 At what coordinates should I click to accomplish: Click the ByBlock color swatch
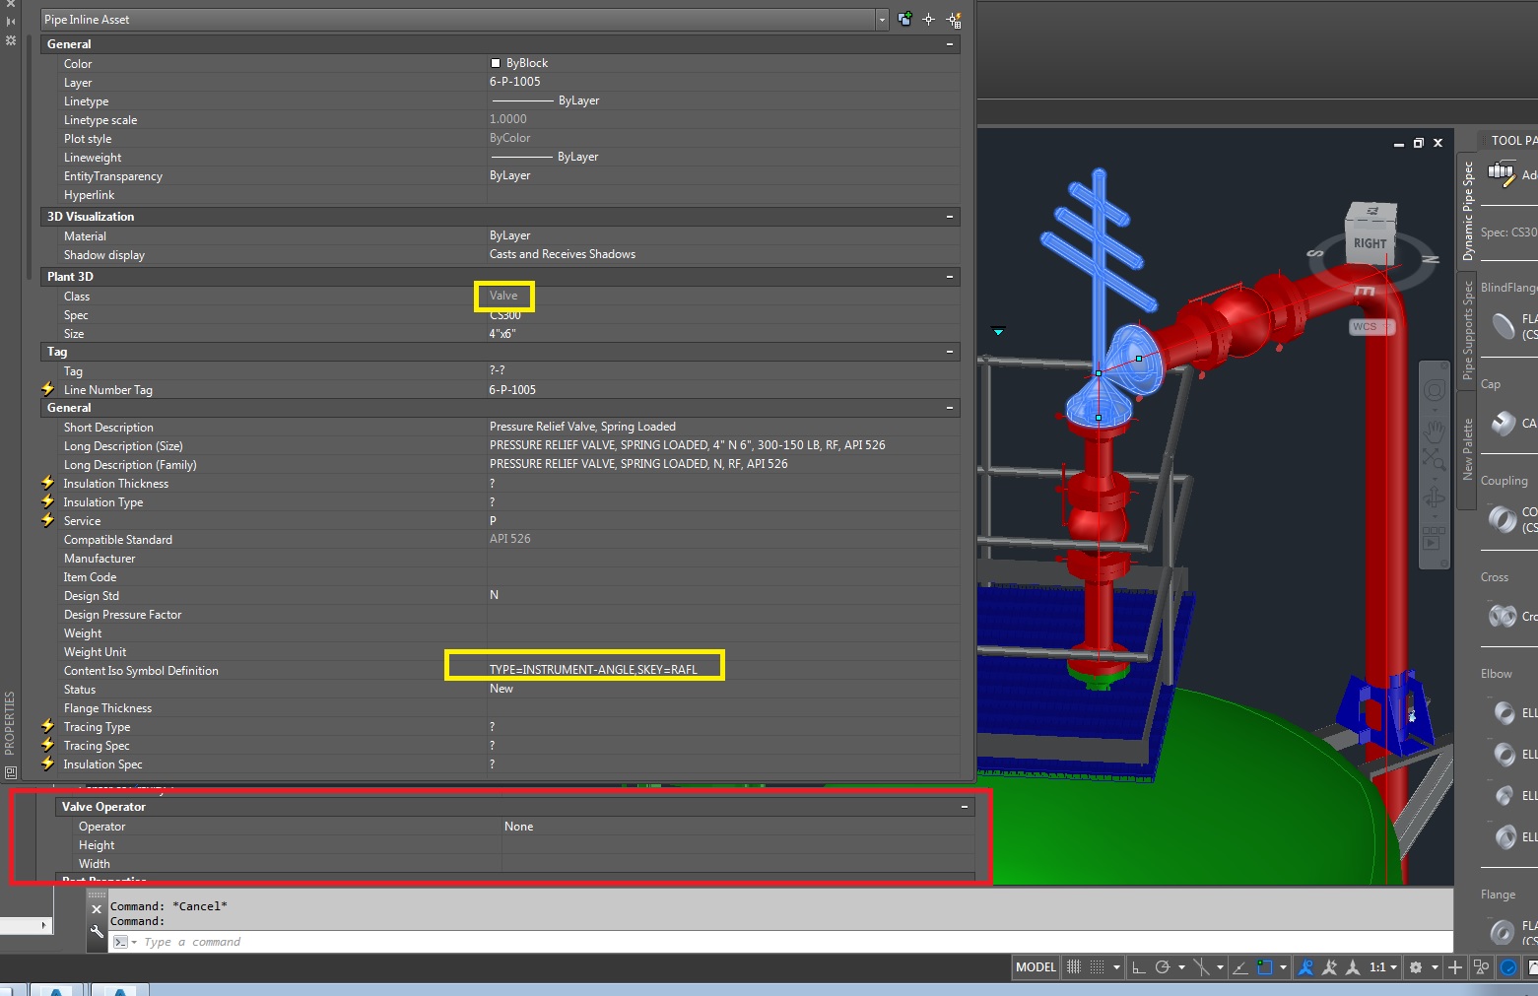pos(496,63)
